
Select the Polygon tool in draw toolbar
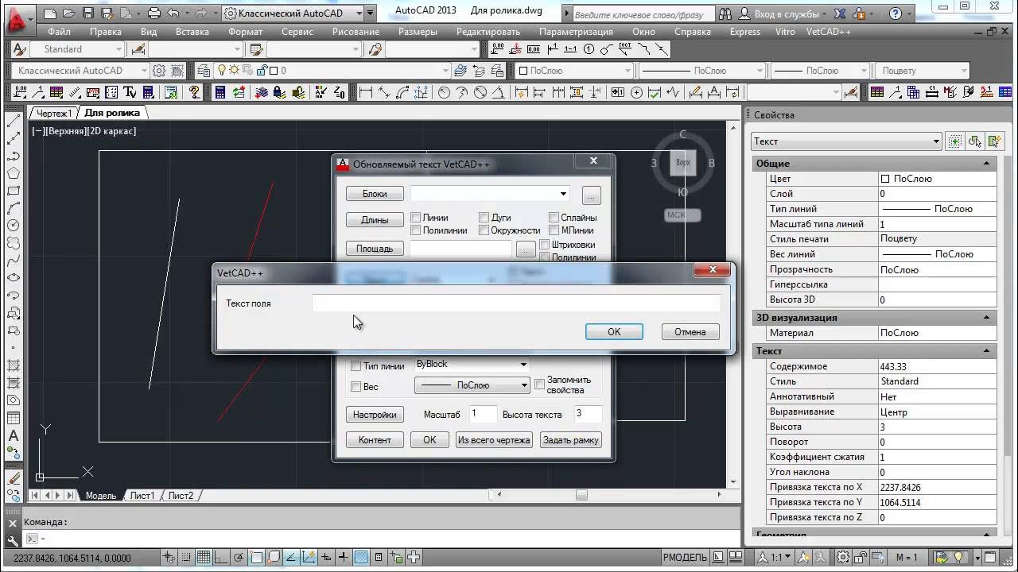pyautogui.click(x=13, y=173)
